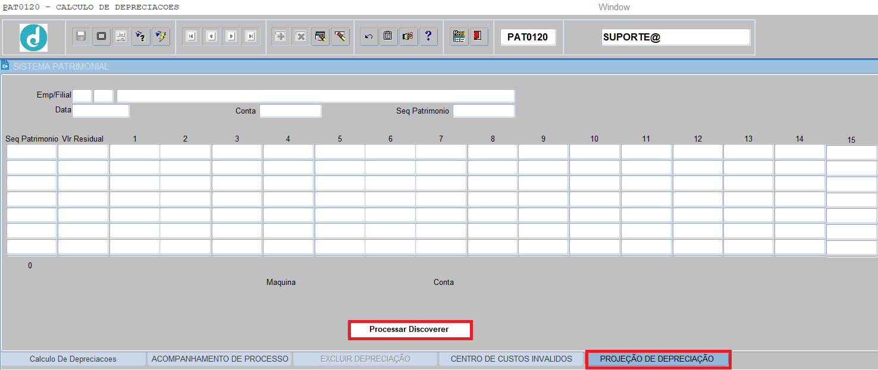
Task: Delete record with the X icon
Action: [x=301, y=37]
